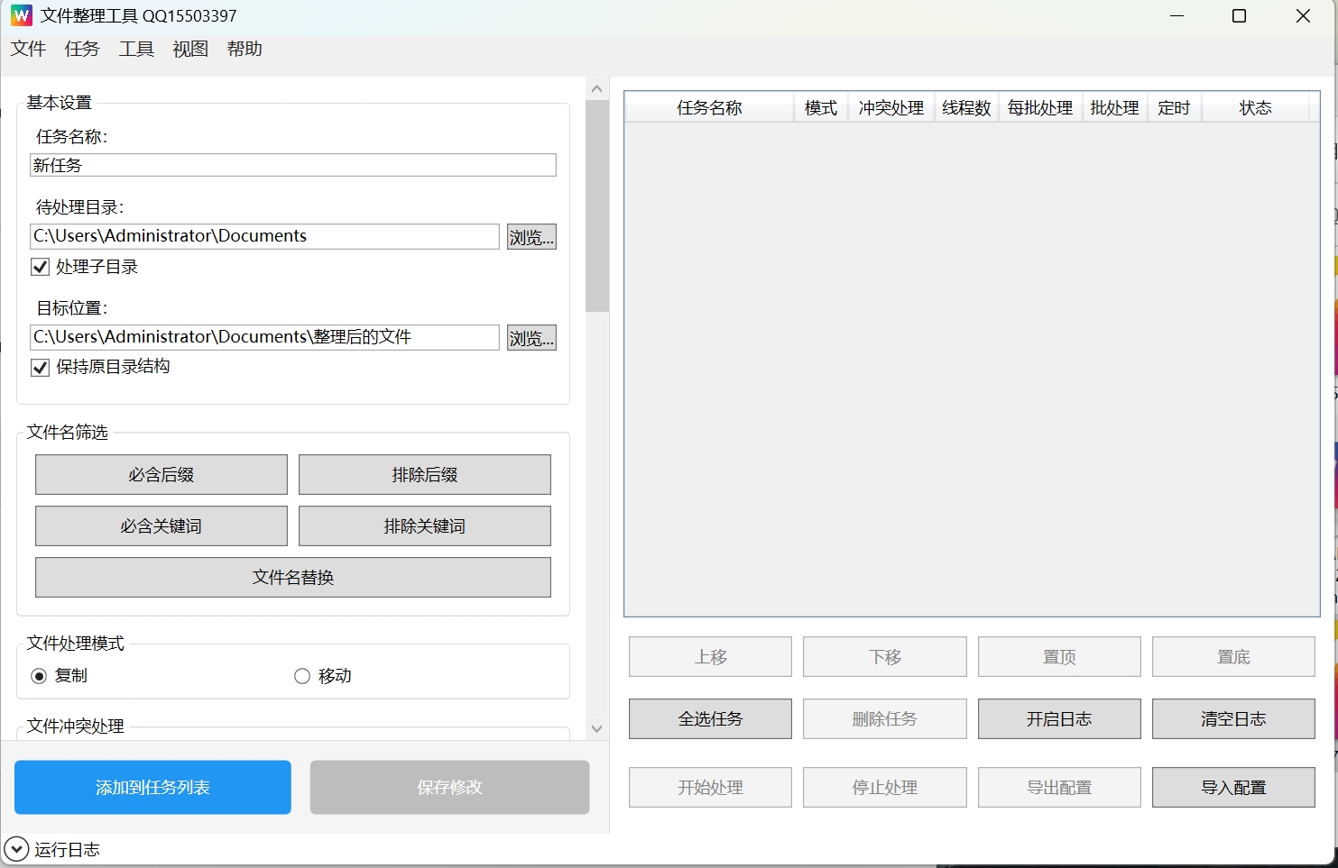The image size is (1338, 868).
Task: Open the 工具 menu
Action: (x=135, y=49)
